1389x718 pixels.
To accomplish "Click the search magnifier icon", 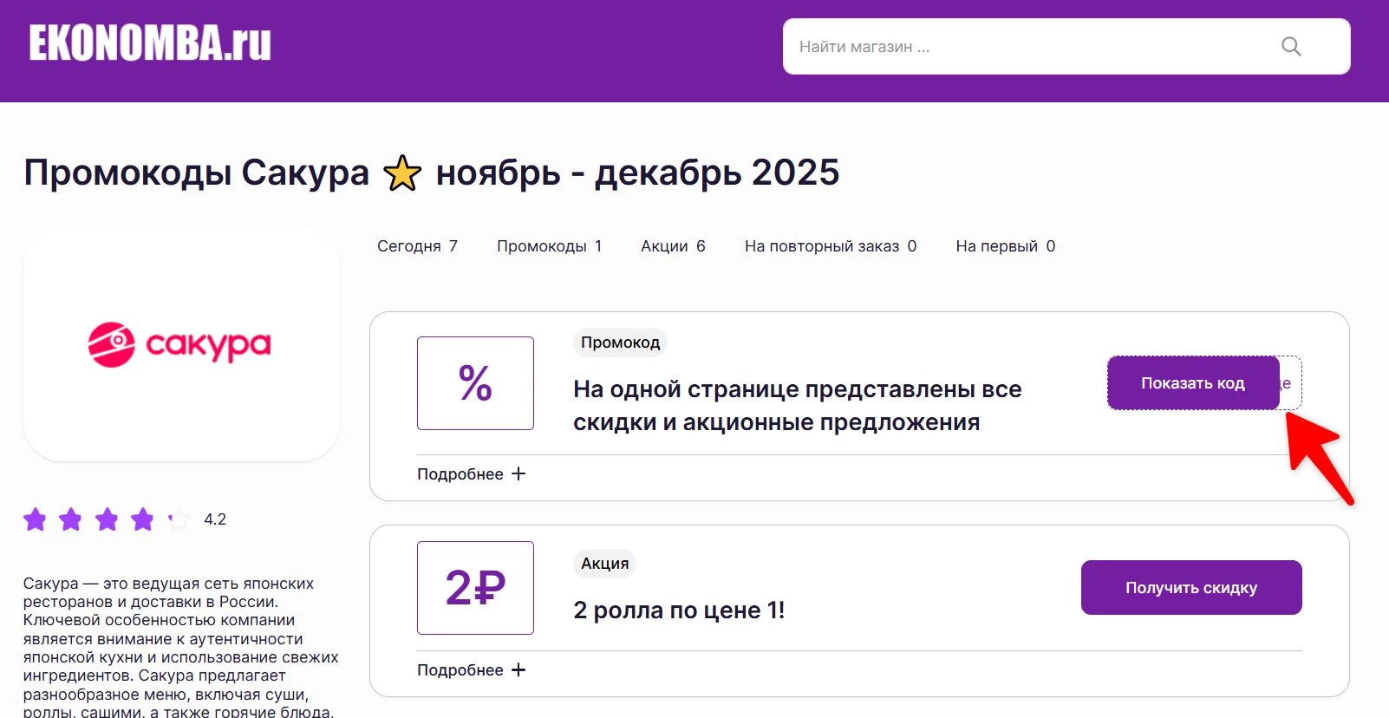I will click(1291, 46).
